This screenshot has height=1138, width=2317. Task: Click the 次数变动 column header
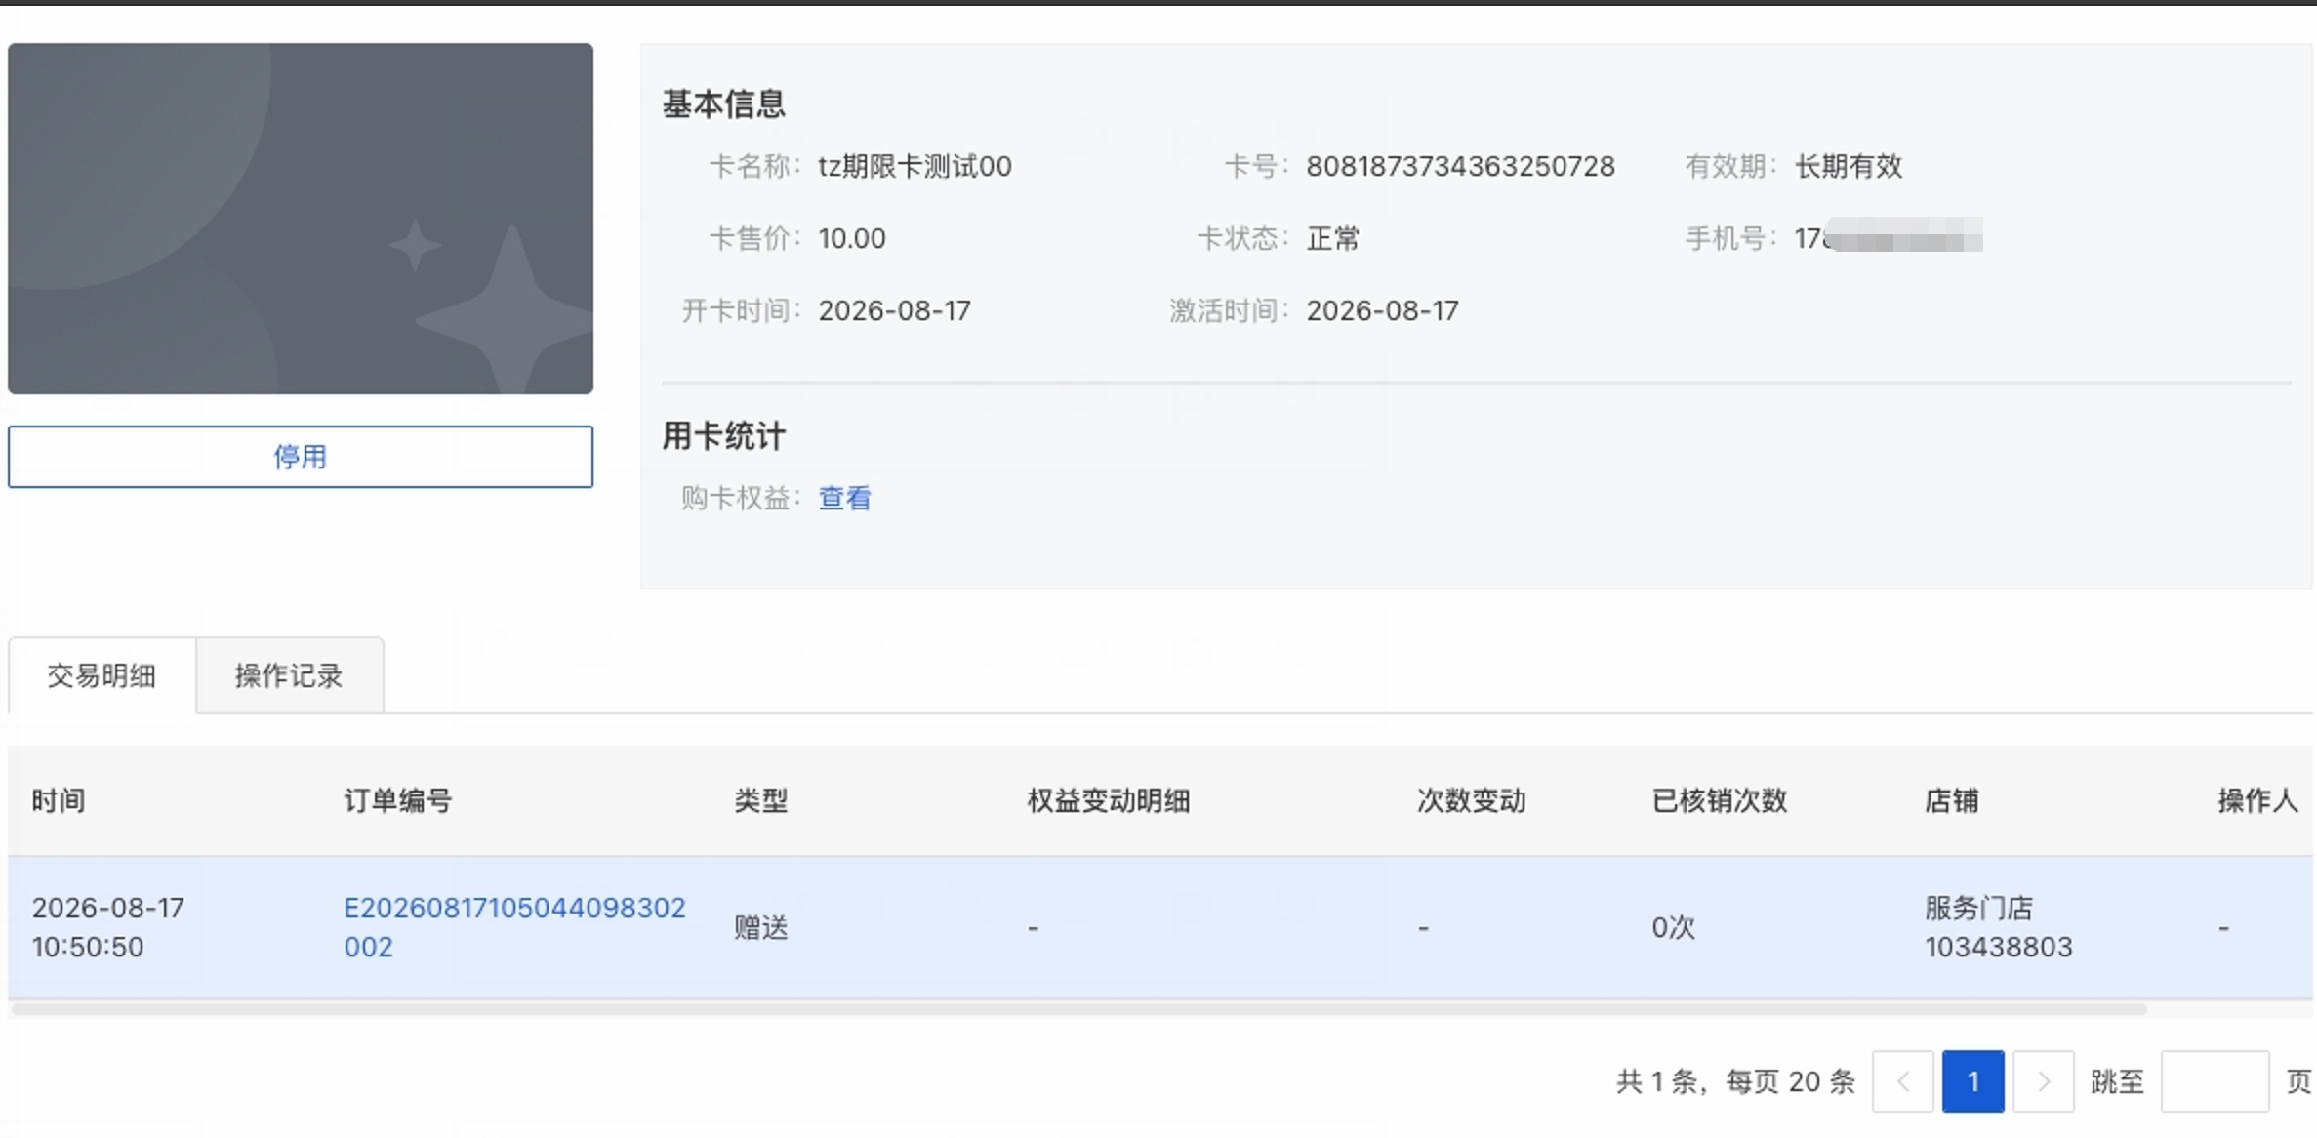pos(1472,801)
